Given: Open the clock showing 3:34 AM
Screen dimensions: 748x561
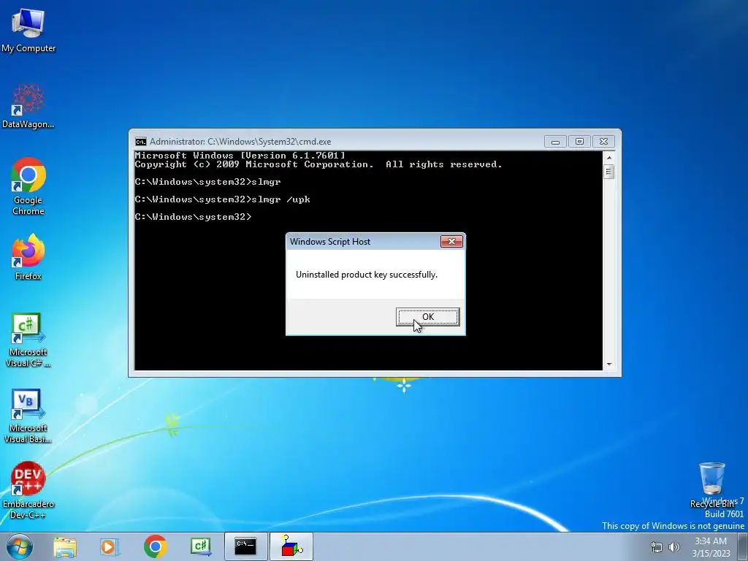Looking at the screenshot, I should click(x=711, y=547).
